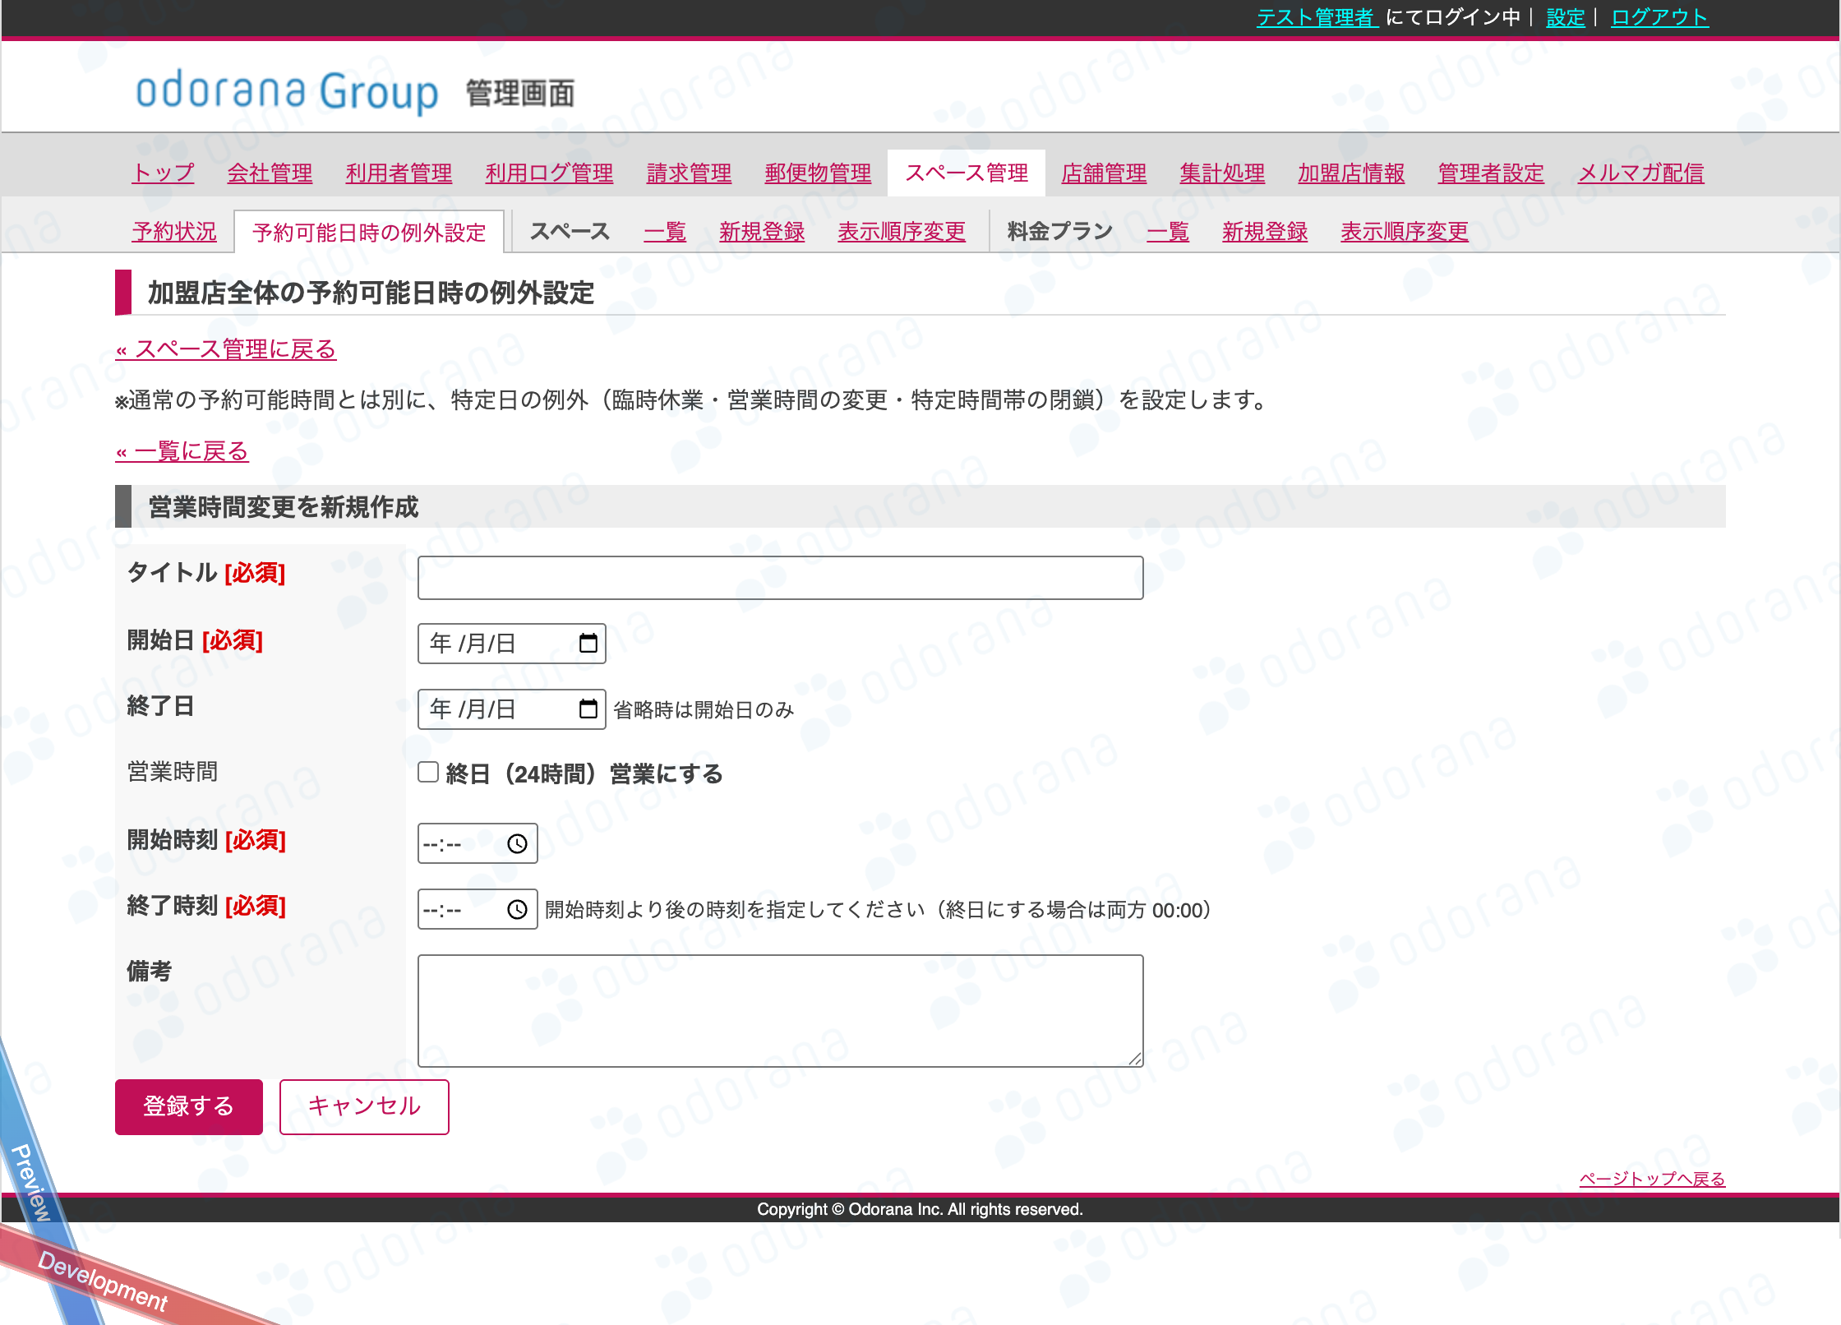Click hint text 省略時は開始日のみ
The image size is (1841, 1325).
704,710
